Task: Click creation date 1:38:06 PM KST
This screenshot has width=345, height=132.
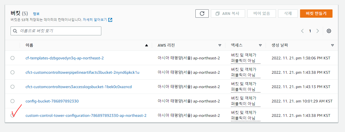Action: point(301,58)
